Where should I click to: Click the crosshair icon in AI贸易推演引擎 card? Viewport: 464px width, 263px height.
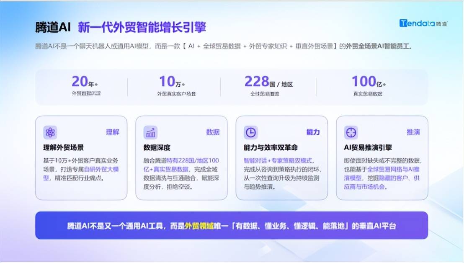pos(351,132)
